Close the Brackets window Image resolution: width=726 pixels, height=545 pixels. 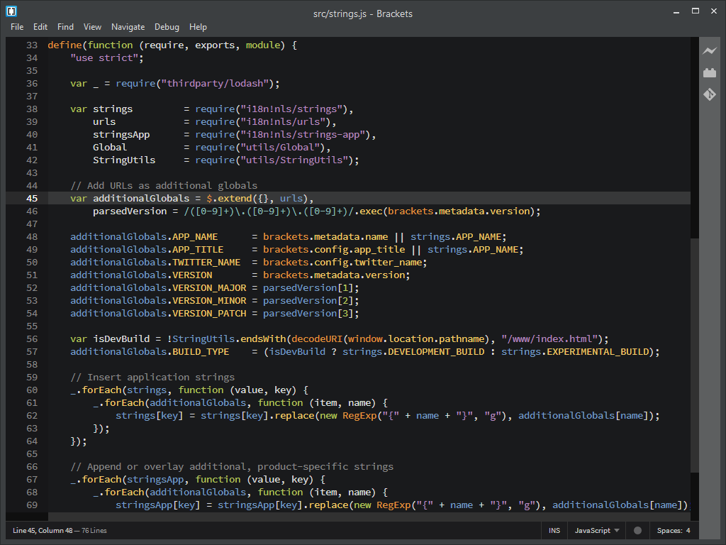click(714, 11)
